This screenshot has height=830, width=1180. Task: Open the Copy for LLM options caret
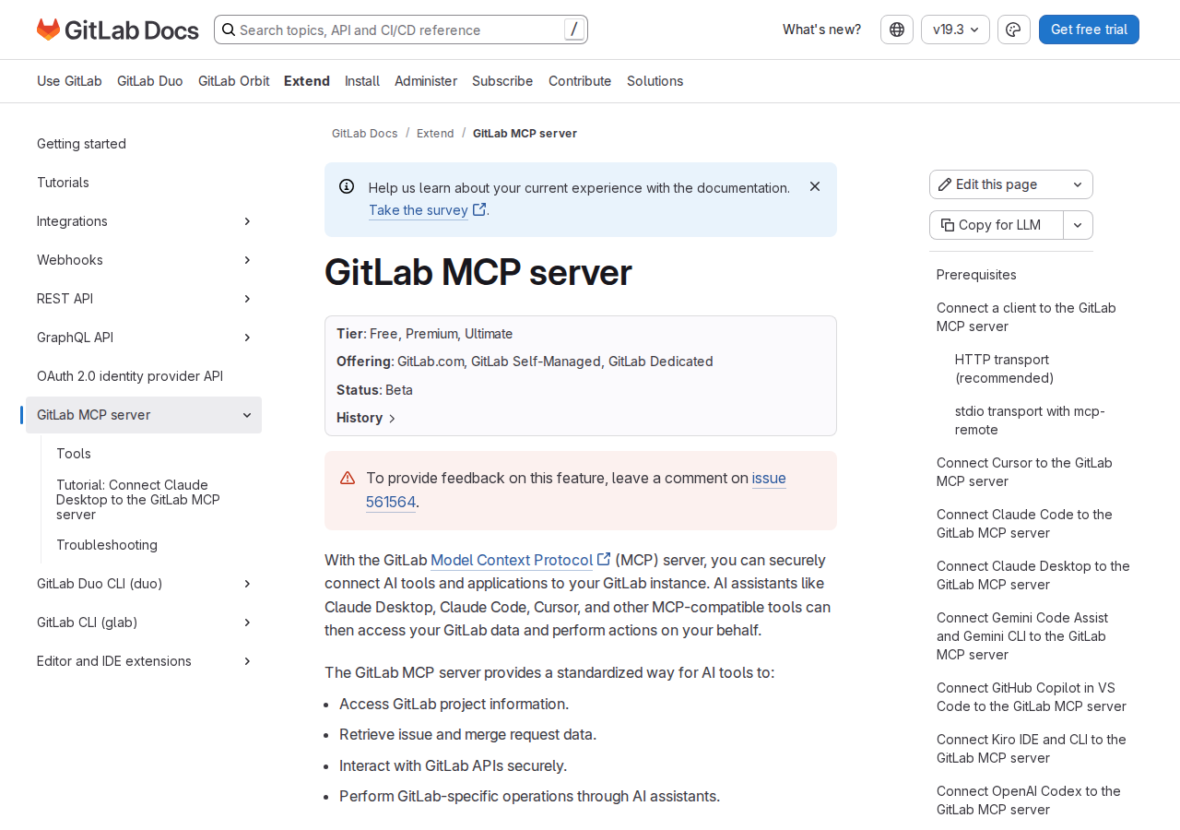[x=1079, y=225]
